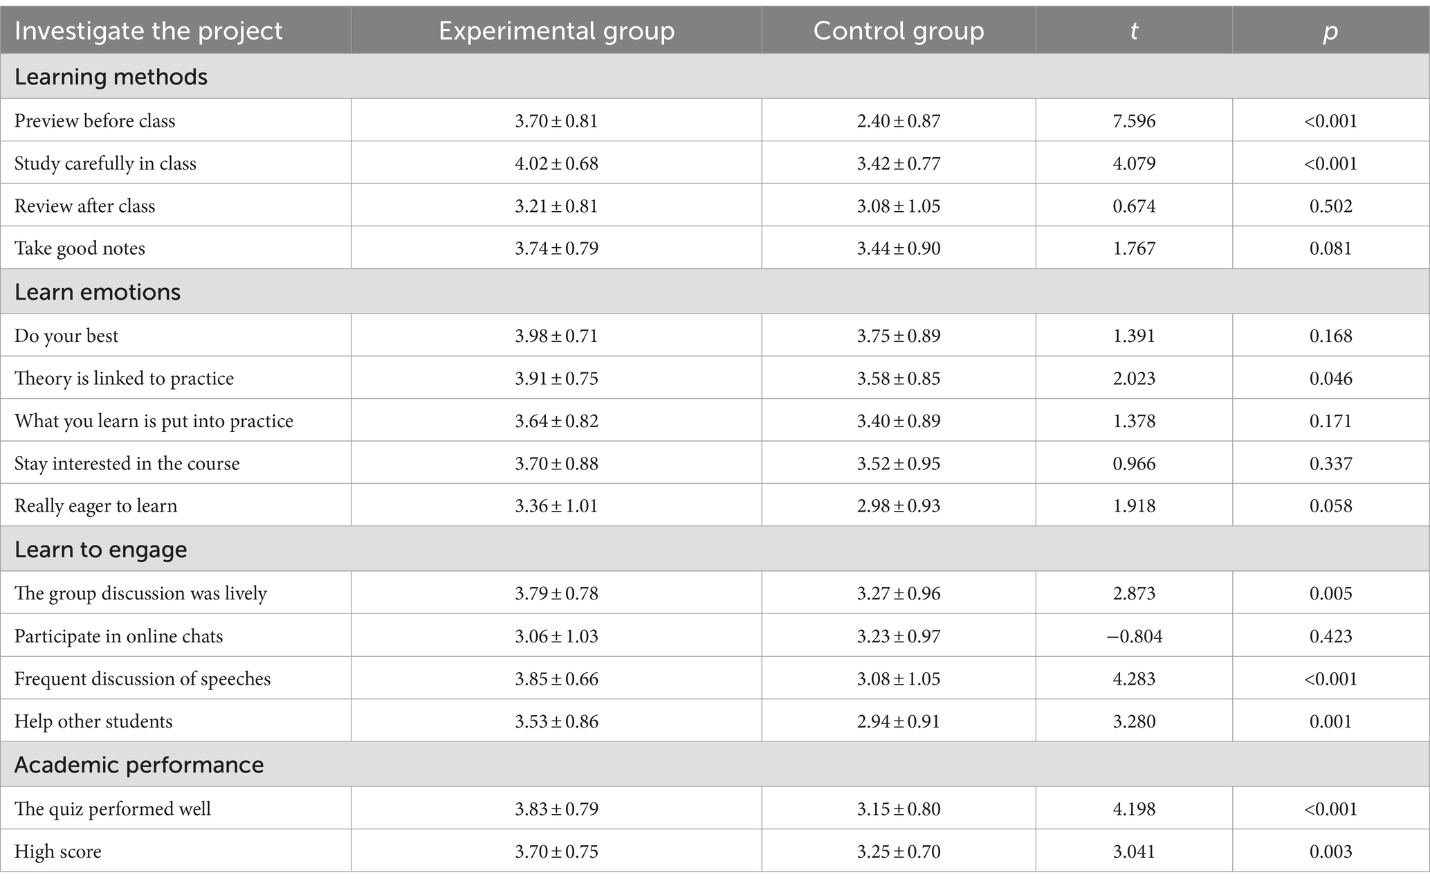Select the 'Learn to engage' section heading

101,550
